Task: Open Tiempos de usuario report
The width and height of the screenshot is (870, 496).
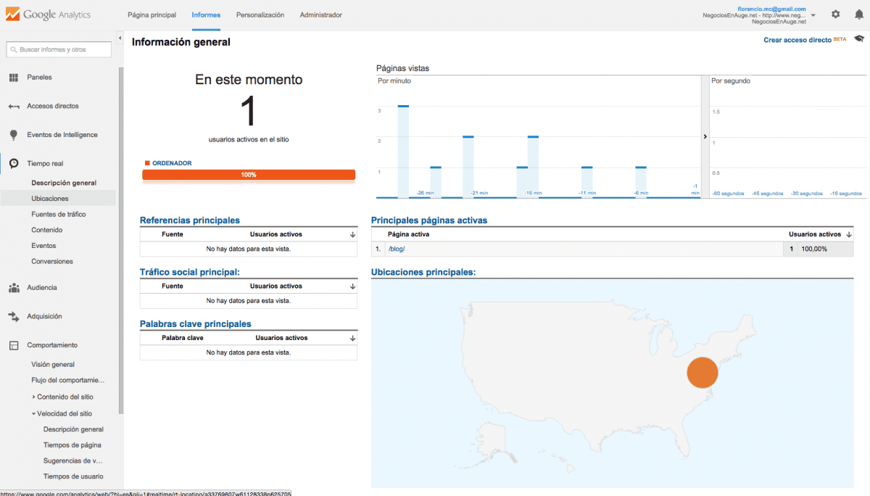Action: [73, 476]
